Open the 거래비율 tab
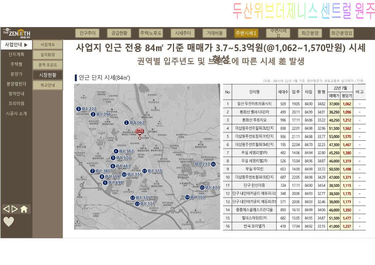The image size is (375, 265). pos(214,33)
